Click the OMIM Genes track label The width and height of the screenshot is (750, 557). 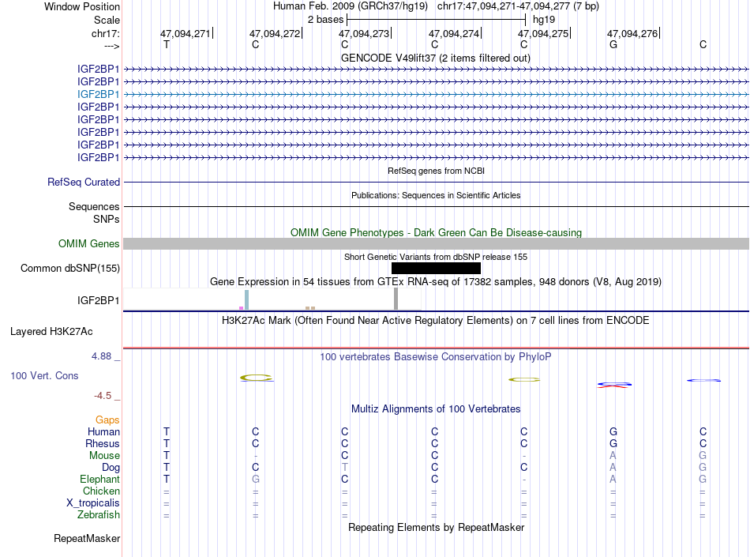pyautogui.click(x=88, y=243)
